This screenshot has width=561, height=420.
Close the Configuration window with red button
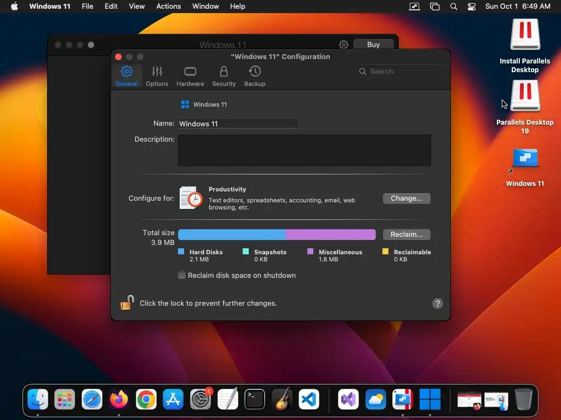coord(118,57)
